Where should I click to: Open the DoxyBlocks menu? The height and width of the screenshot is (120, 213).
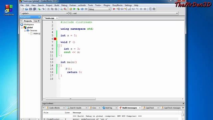[117, 5]
